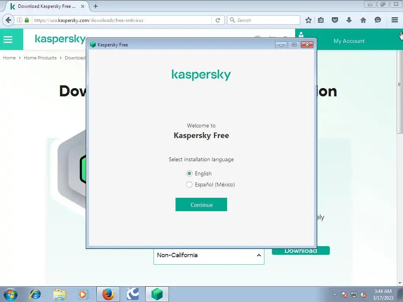
Task: Open Kaspersky site hamburger menu
Action: (8, 39)
